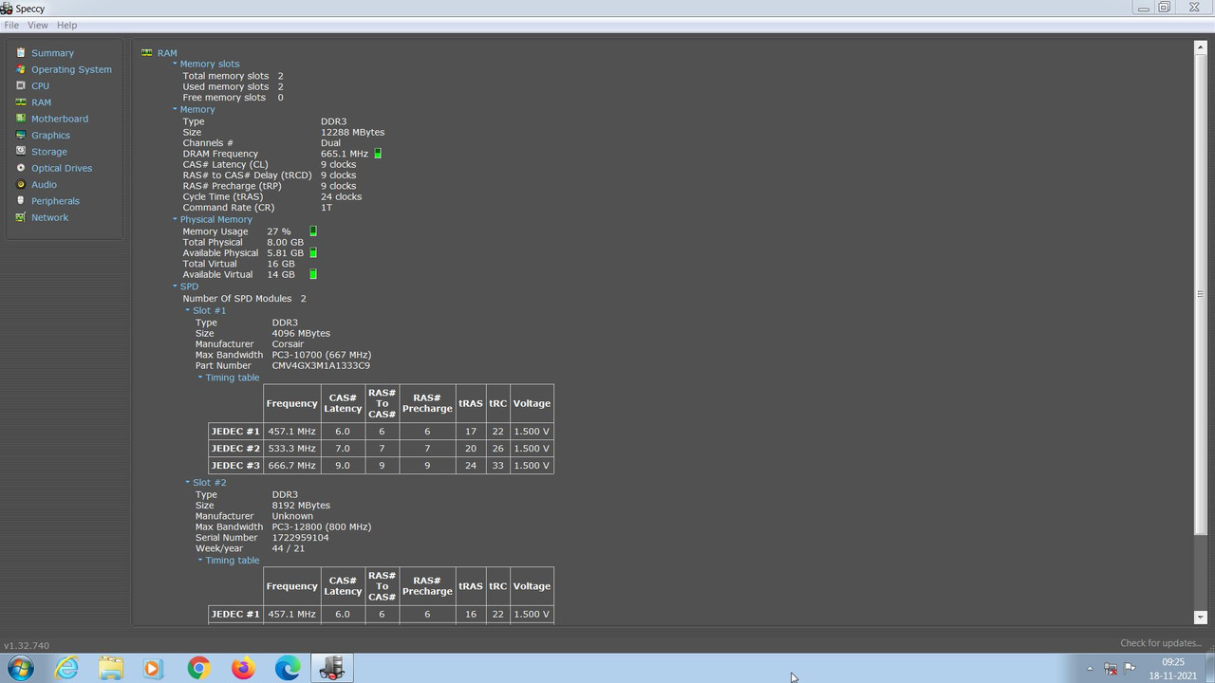Go to Summary in the sidebar

coord(52,53)
